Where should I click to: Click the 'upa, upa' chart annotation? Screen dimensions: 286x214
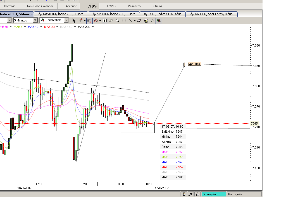coord(194,64)
